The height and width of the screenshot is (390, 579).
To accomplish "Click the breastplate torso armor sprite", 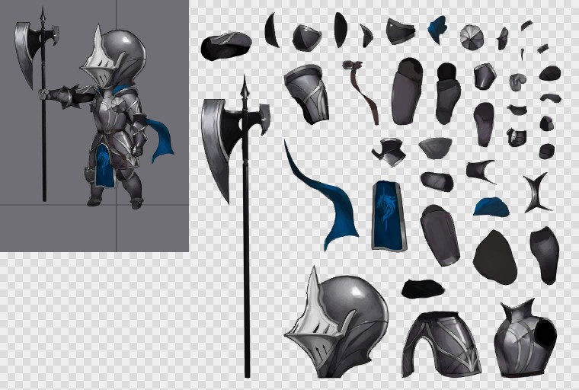I will point(524,340).
